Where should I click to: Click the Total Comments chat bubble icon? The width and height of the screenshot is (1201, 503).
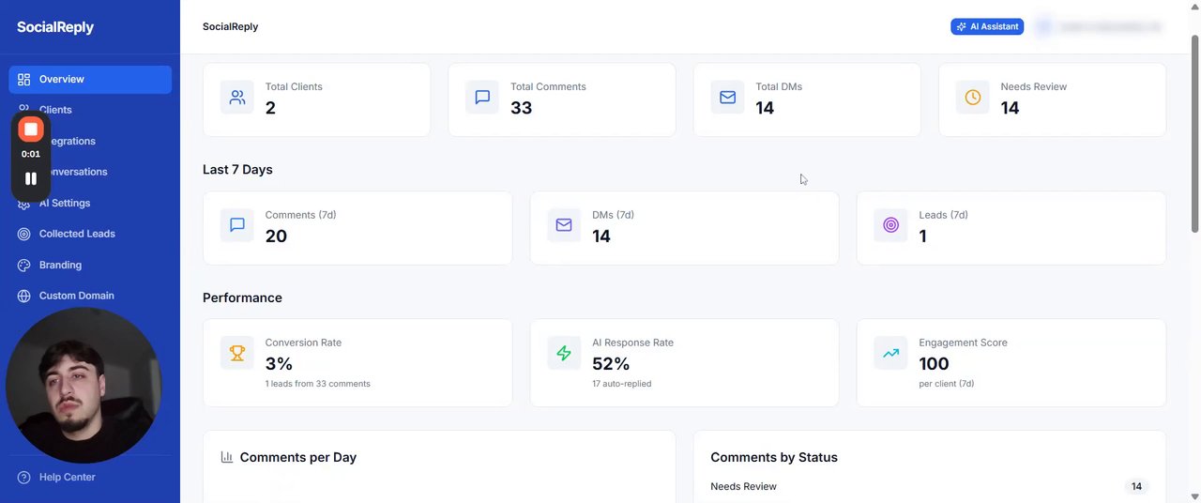482,97
